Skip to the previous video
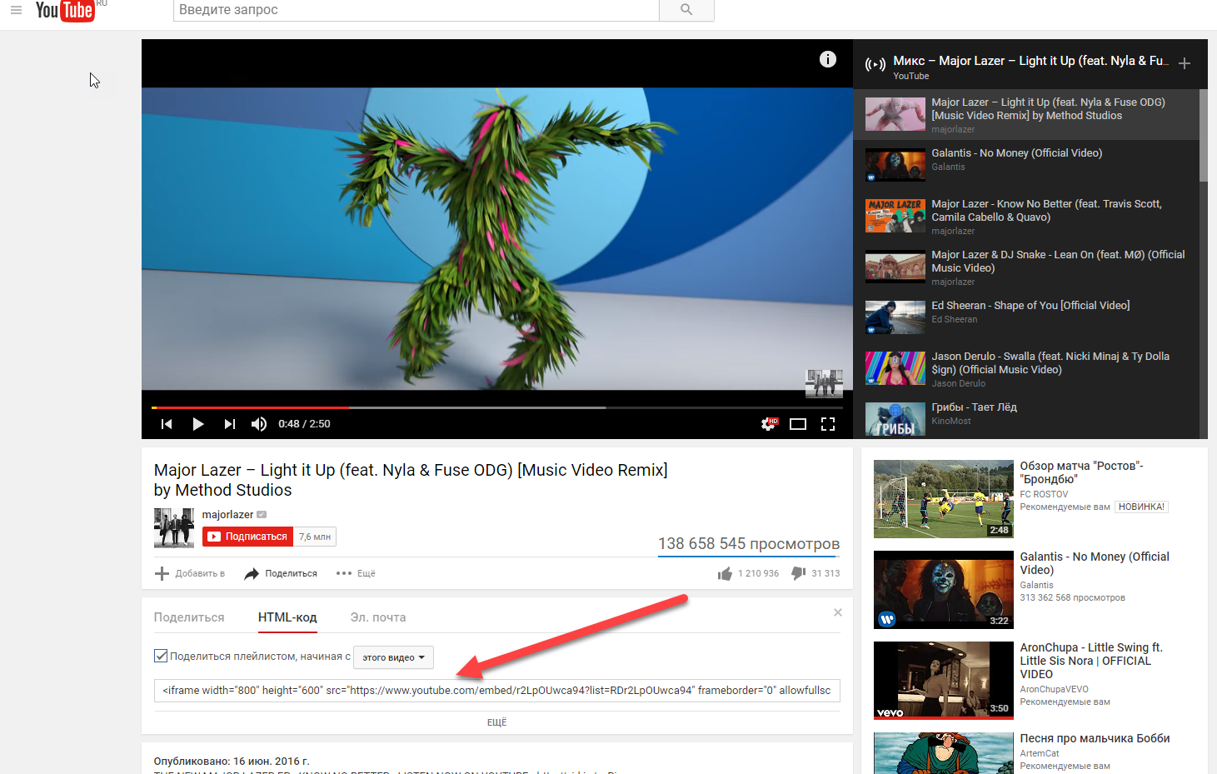Viewport: 1217px width, 774px height. [167, 424]
